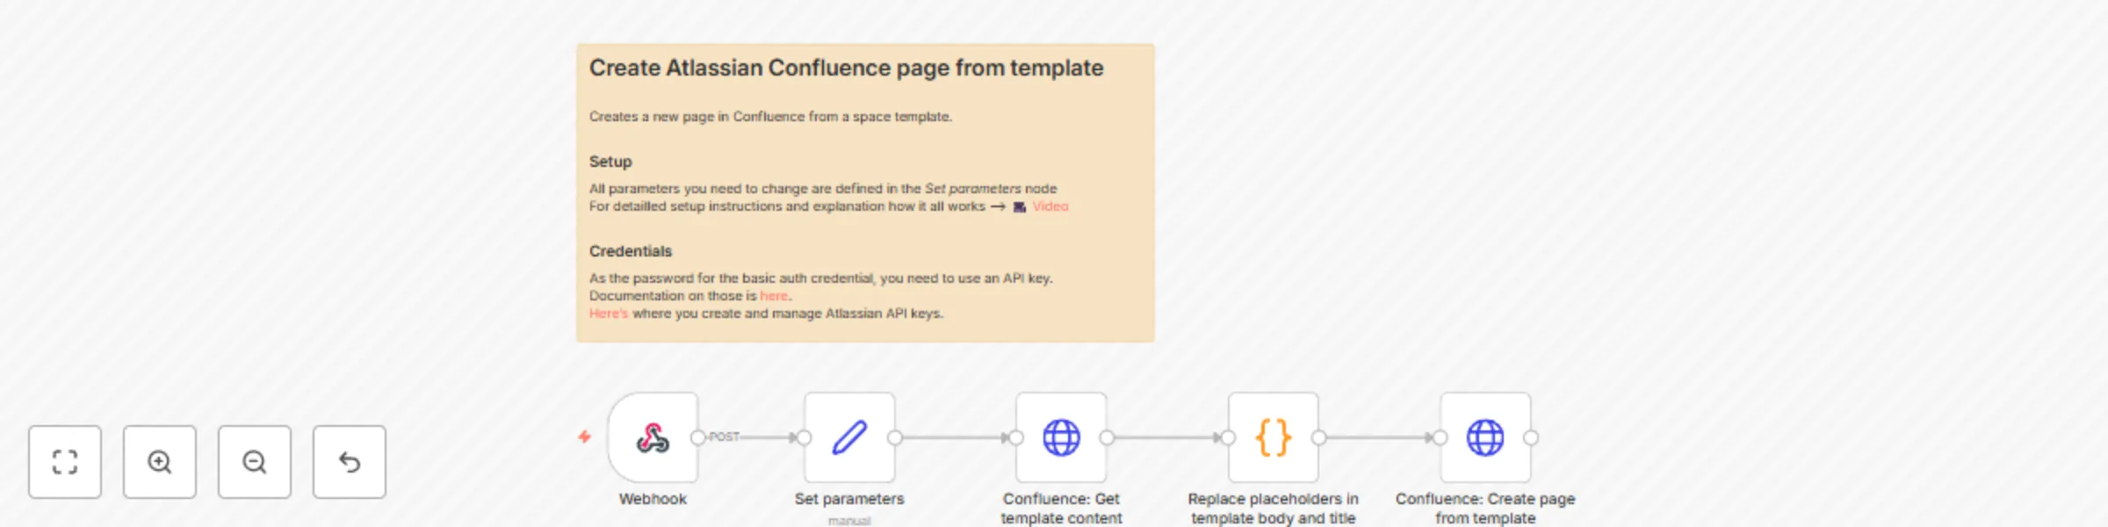2108x527 pixels.
Task: Click the Create page node output connector
Action: 1531,437
